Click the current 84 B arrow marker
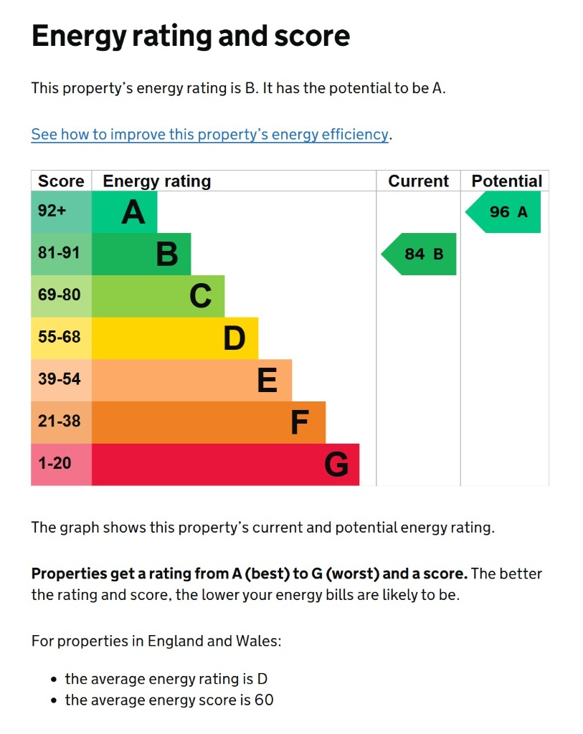This screenshot has width=583, height=734. pos(421,254)
